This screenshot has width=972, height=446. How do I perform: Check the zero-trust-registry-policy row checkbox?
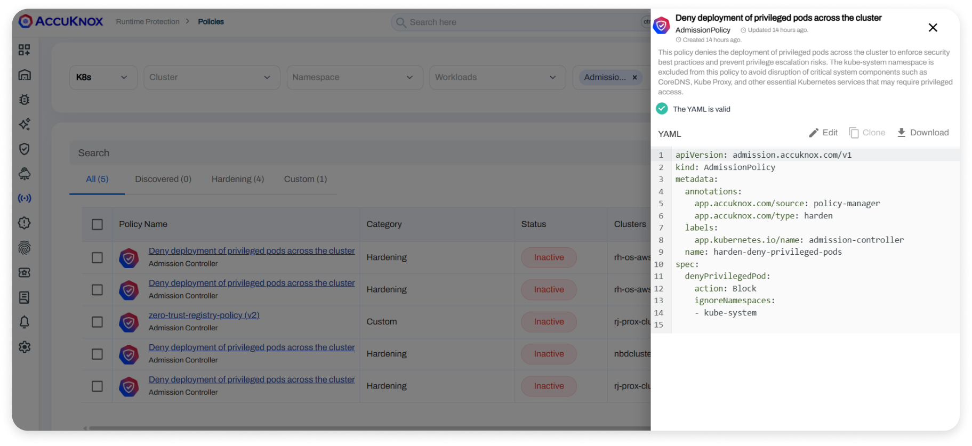pos(97,322)
